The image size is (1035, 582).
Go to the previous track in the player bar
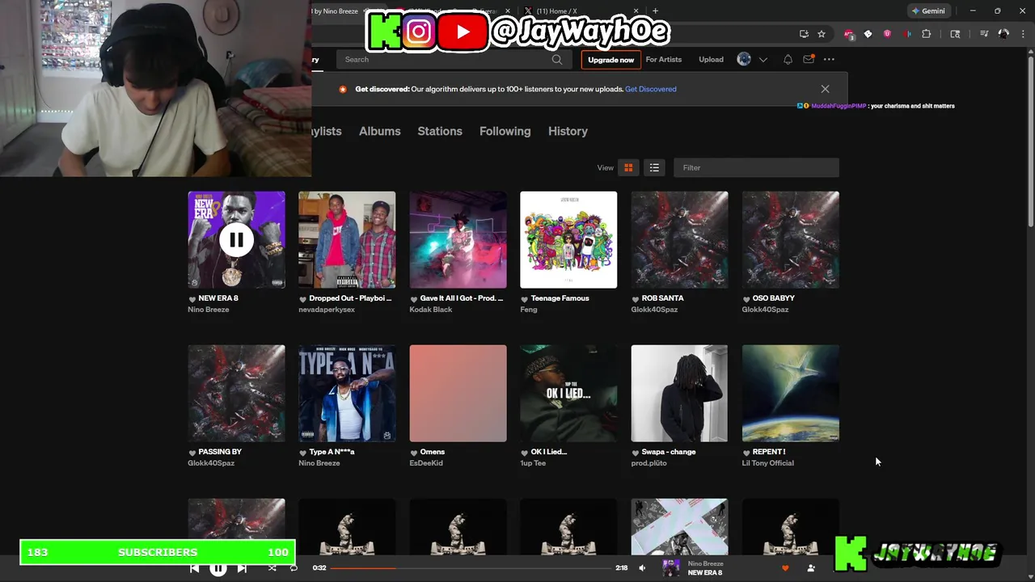pos(194,568)
